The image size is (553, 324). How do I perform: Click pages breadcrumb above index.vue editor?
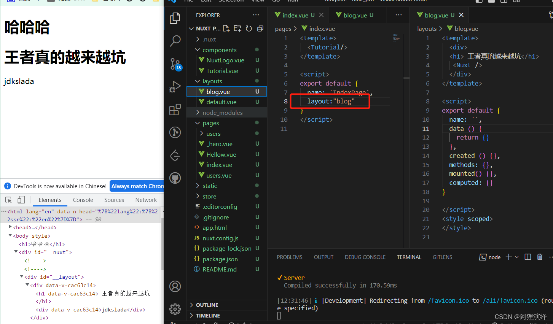[x=283, y=29]
